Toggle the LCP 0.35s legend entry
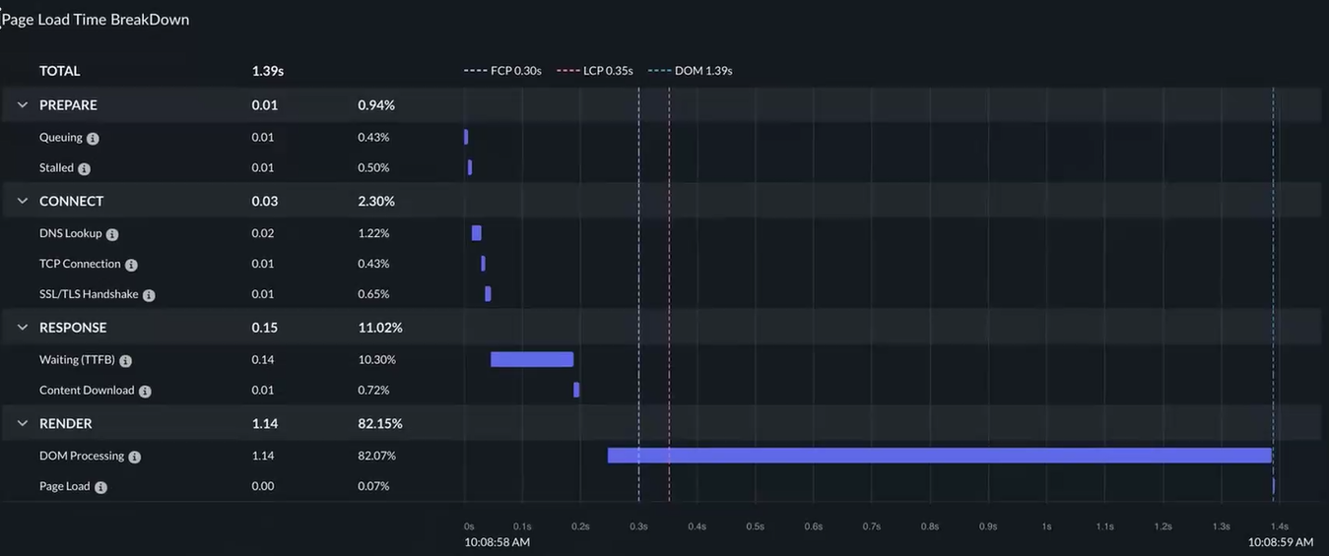This screenshot has width=1329, height=556. pos(595,71)
